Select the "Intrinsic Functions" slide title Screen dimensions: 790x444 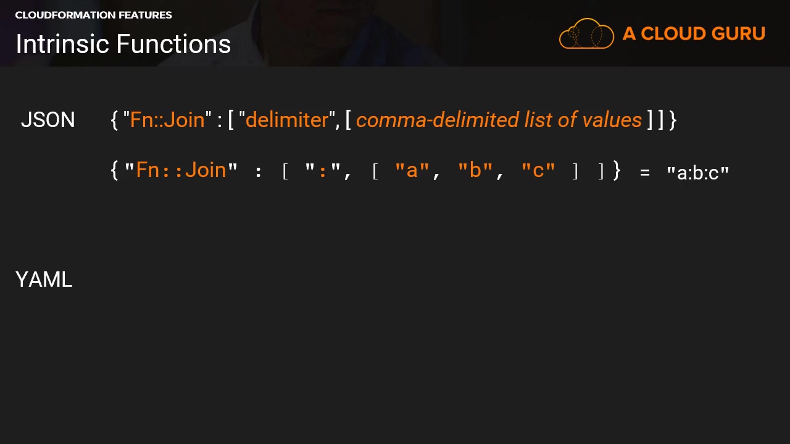(123, 44)
